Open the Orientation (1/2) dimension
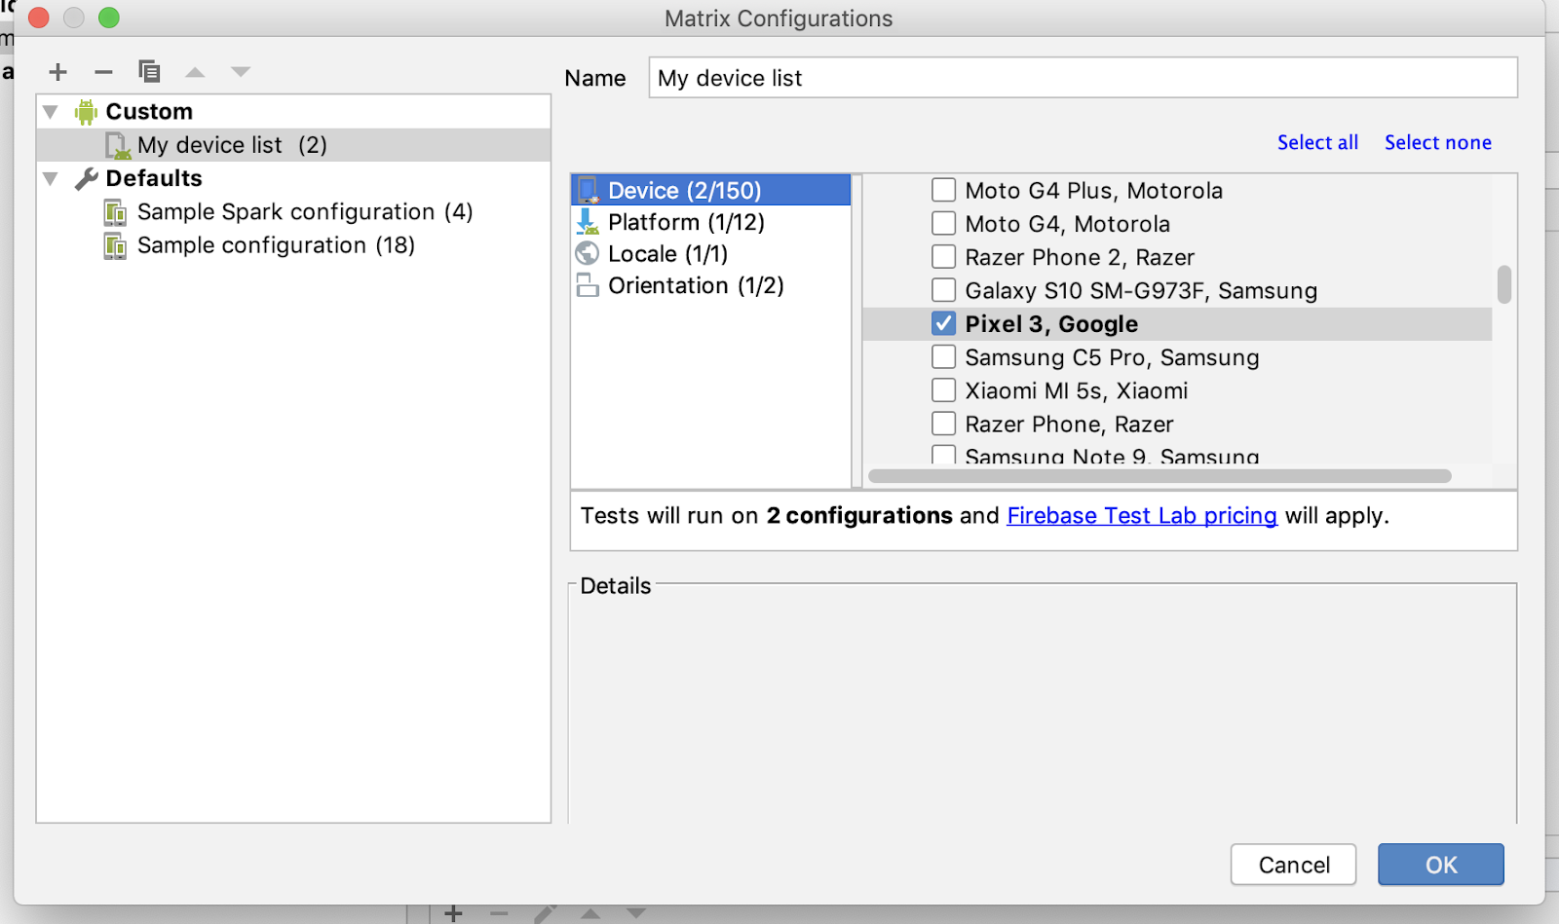The height and width of the screenshot is (924, 1559). 695,285
